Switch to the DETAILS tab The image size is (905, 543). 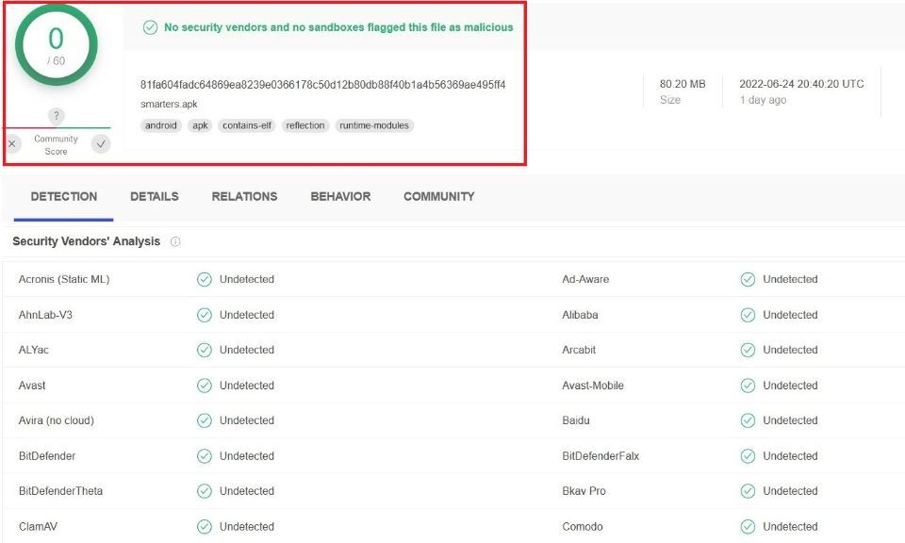[154, 197]
